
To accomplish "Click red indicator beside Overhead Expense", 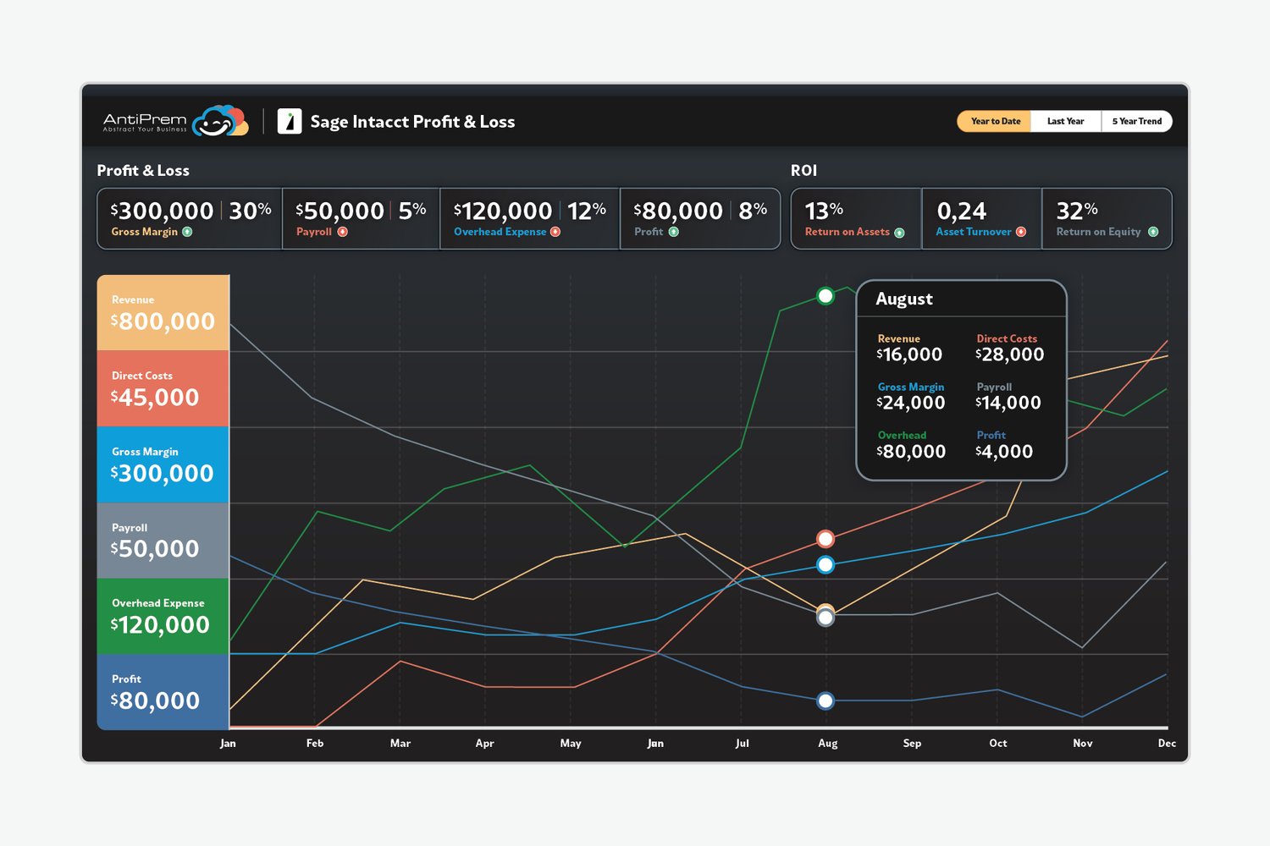I will pyautogui.click(x=555, y=232).
